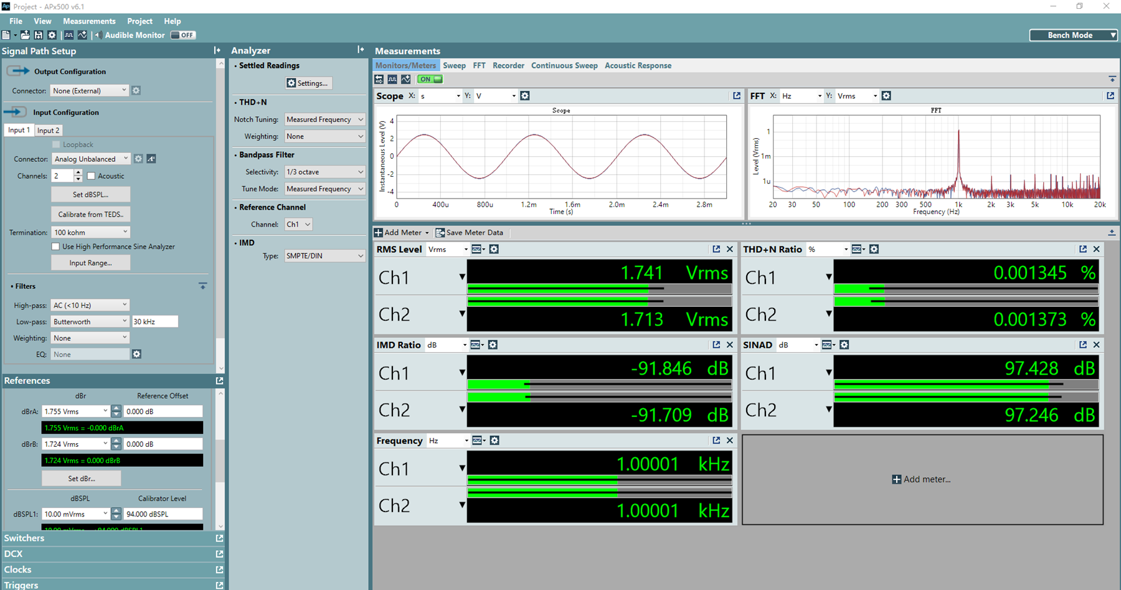Toggle the Monitors ON switch

point(430,79)
